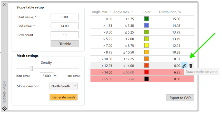Select the yellow color swatch
Image resolution: width=222 pixels, height=119 pixels.
tap(146, 45)
